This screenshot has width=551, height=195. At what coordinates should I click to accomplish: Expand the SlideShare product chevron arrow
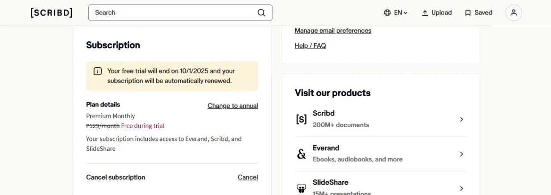point(461,188)
